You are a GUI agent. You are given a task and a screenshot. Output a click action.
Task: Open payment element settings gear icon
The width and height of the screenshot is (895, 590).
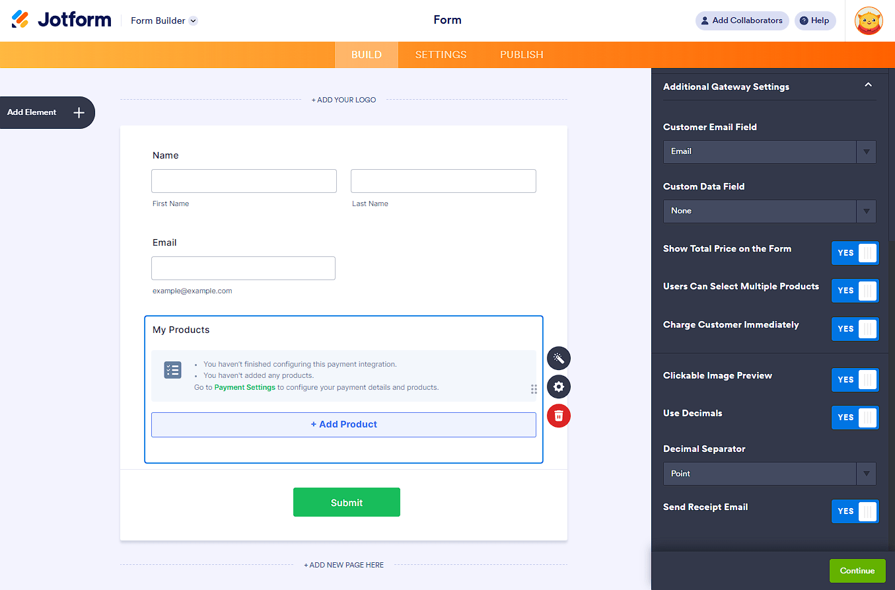pos(558,387)
